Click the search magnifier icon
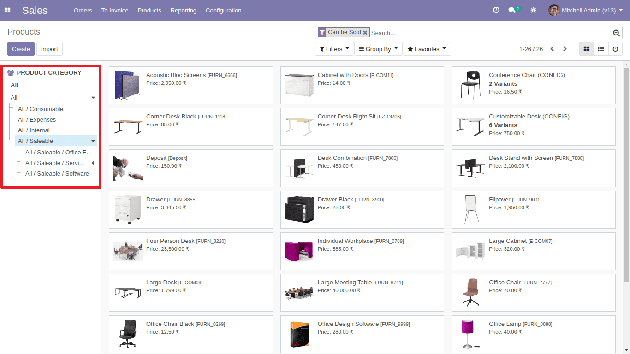The height and width of the screenshot is (354, 630). pos(616,33)
